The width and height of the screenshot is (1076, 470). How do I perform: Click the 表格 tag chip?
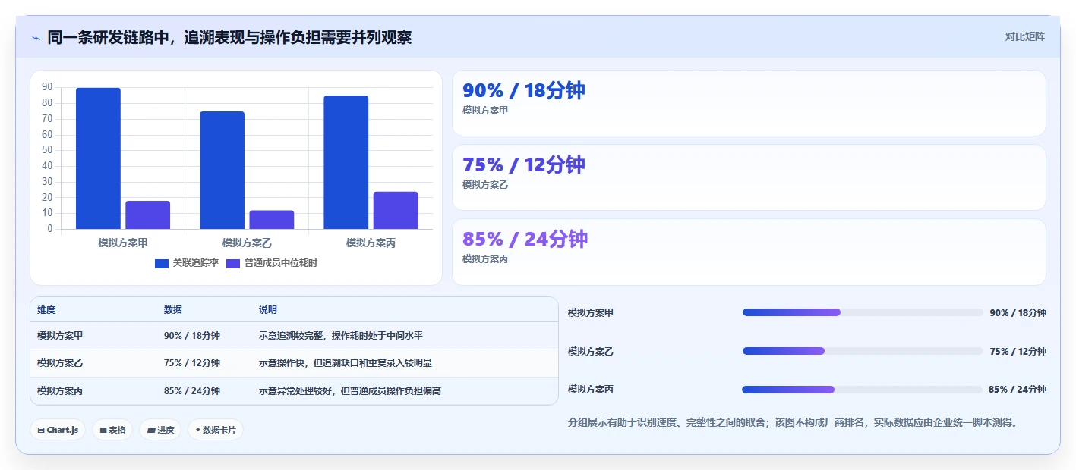tap(112, 430)
